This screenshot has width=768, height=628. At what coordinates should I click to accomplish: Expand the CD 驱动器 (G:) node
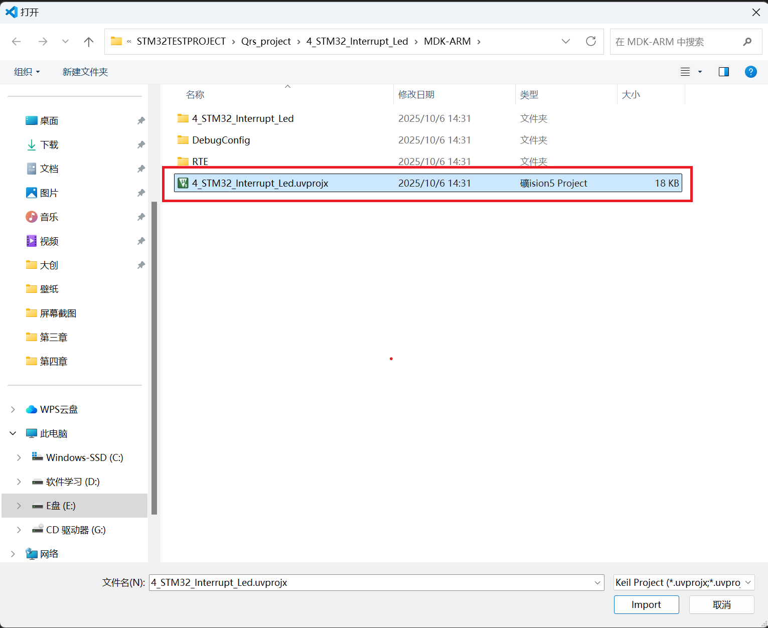click(19, 530)
